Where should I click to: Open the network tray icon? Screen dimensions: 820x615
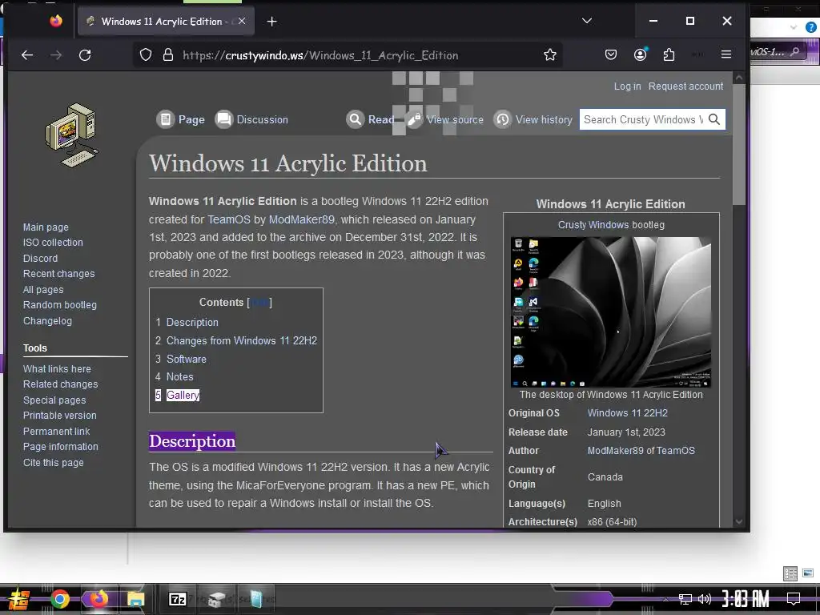pos(685,599)
